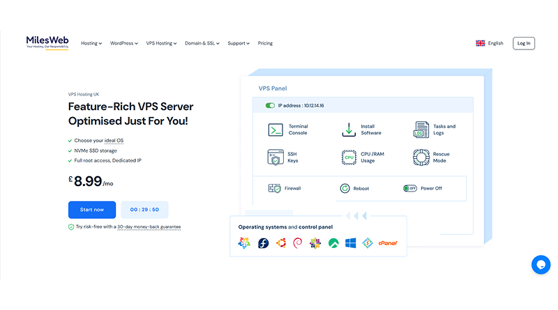This screenshot has height=310, width=558.
Task: Click the green money-back shield icon
Action: 71,227
